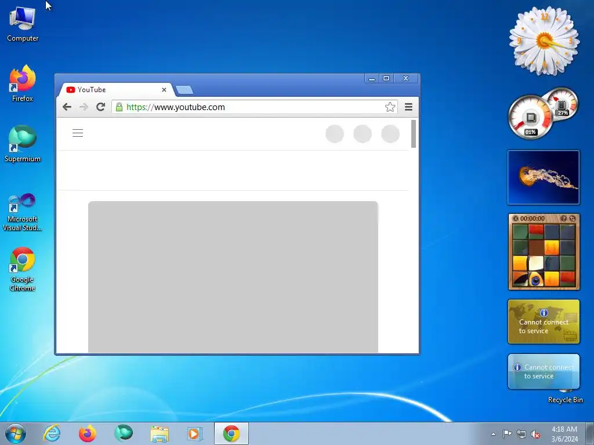The width and height of the screenshot is (594, 445).
Task: Click the Chrome taskbar button
Action: [231, 433]
